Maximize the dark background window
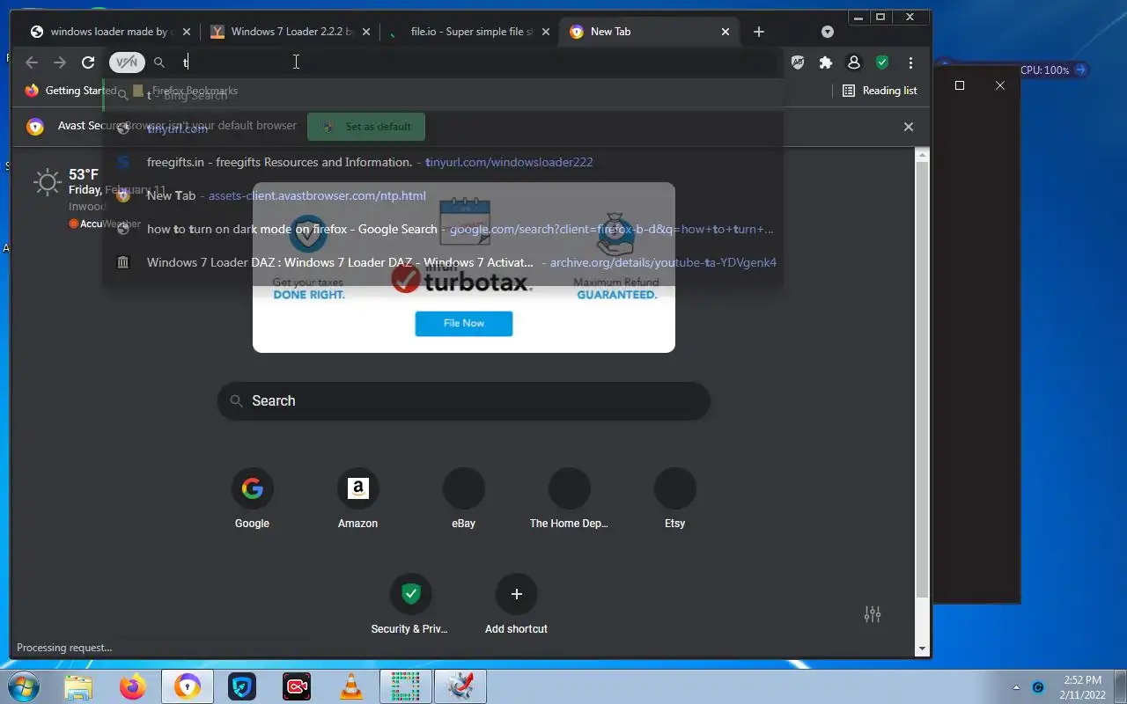 960,85
